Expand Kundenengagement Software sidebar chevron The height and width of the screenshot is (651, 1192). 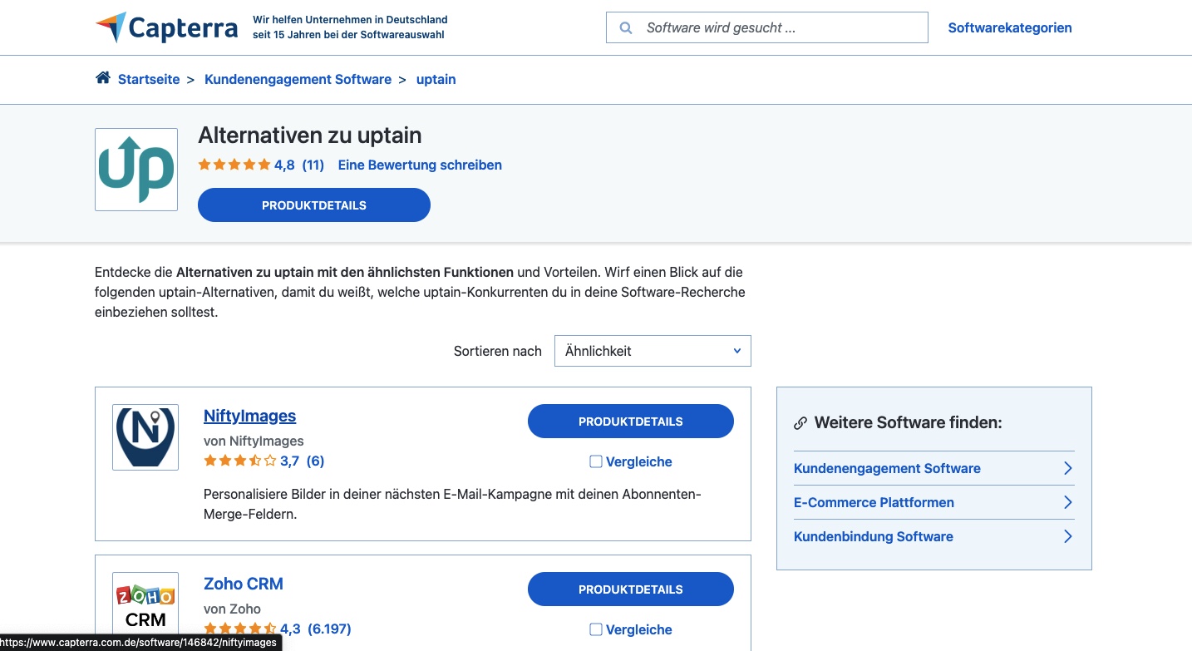(x=1067, y=468)
